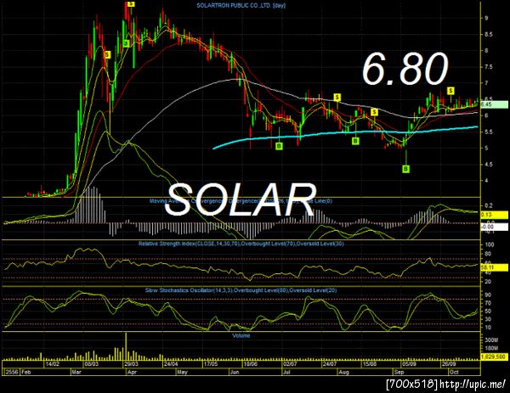Select the 24/04 date label
Viewport: 510px width, 393px height.
click(171, 364)
